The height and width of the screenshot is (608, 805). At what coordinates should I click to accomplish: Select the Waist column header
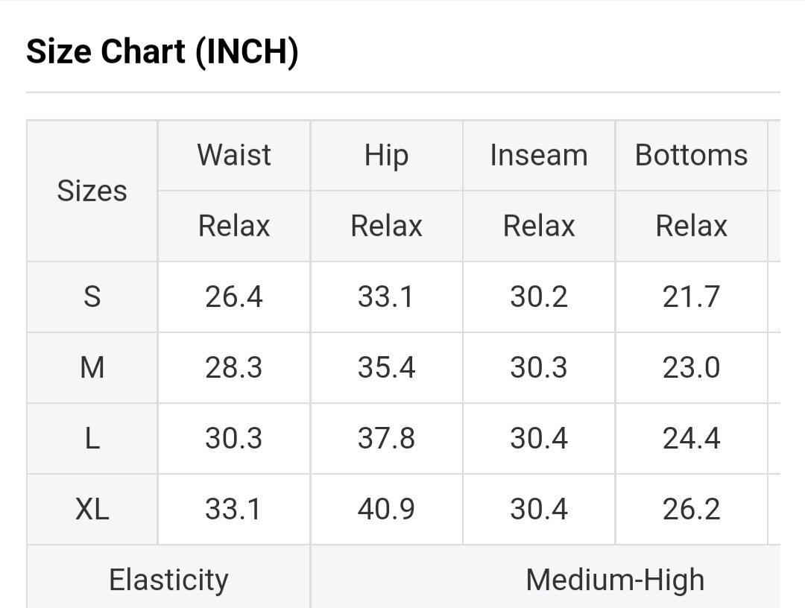coord(234,155)
